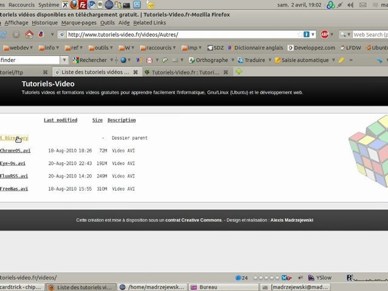
Task: Open the Adblock Plus dropdown arrow
Action: 332,34
